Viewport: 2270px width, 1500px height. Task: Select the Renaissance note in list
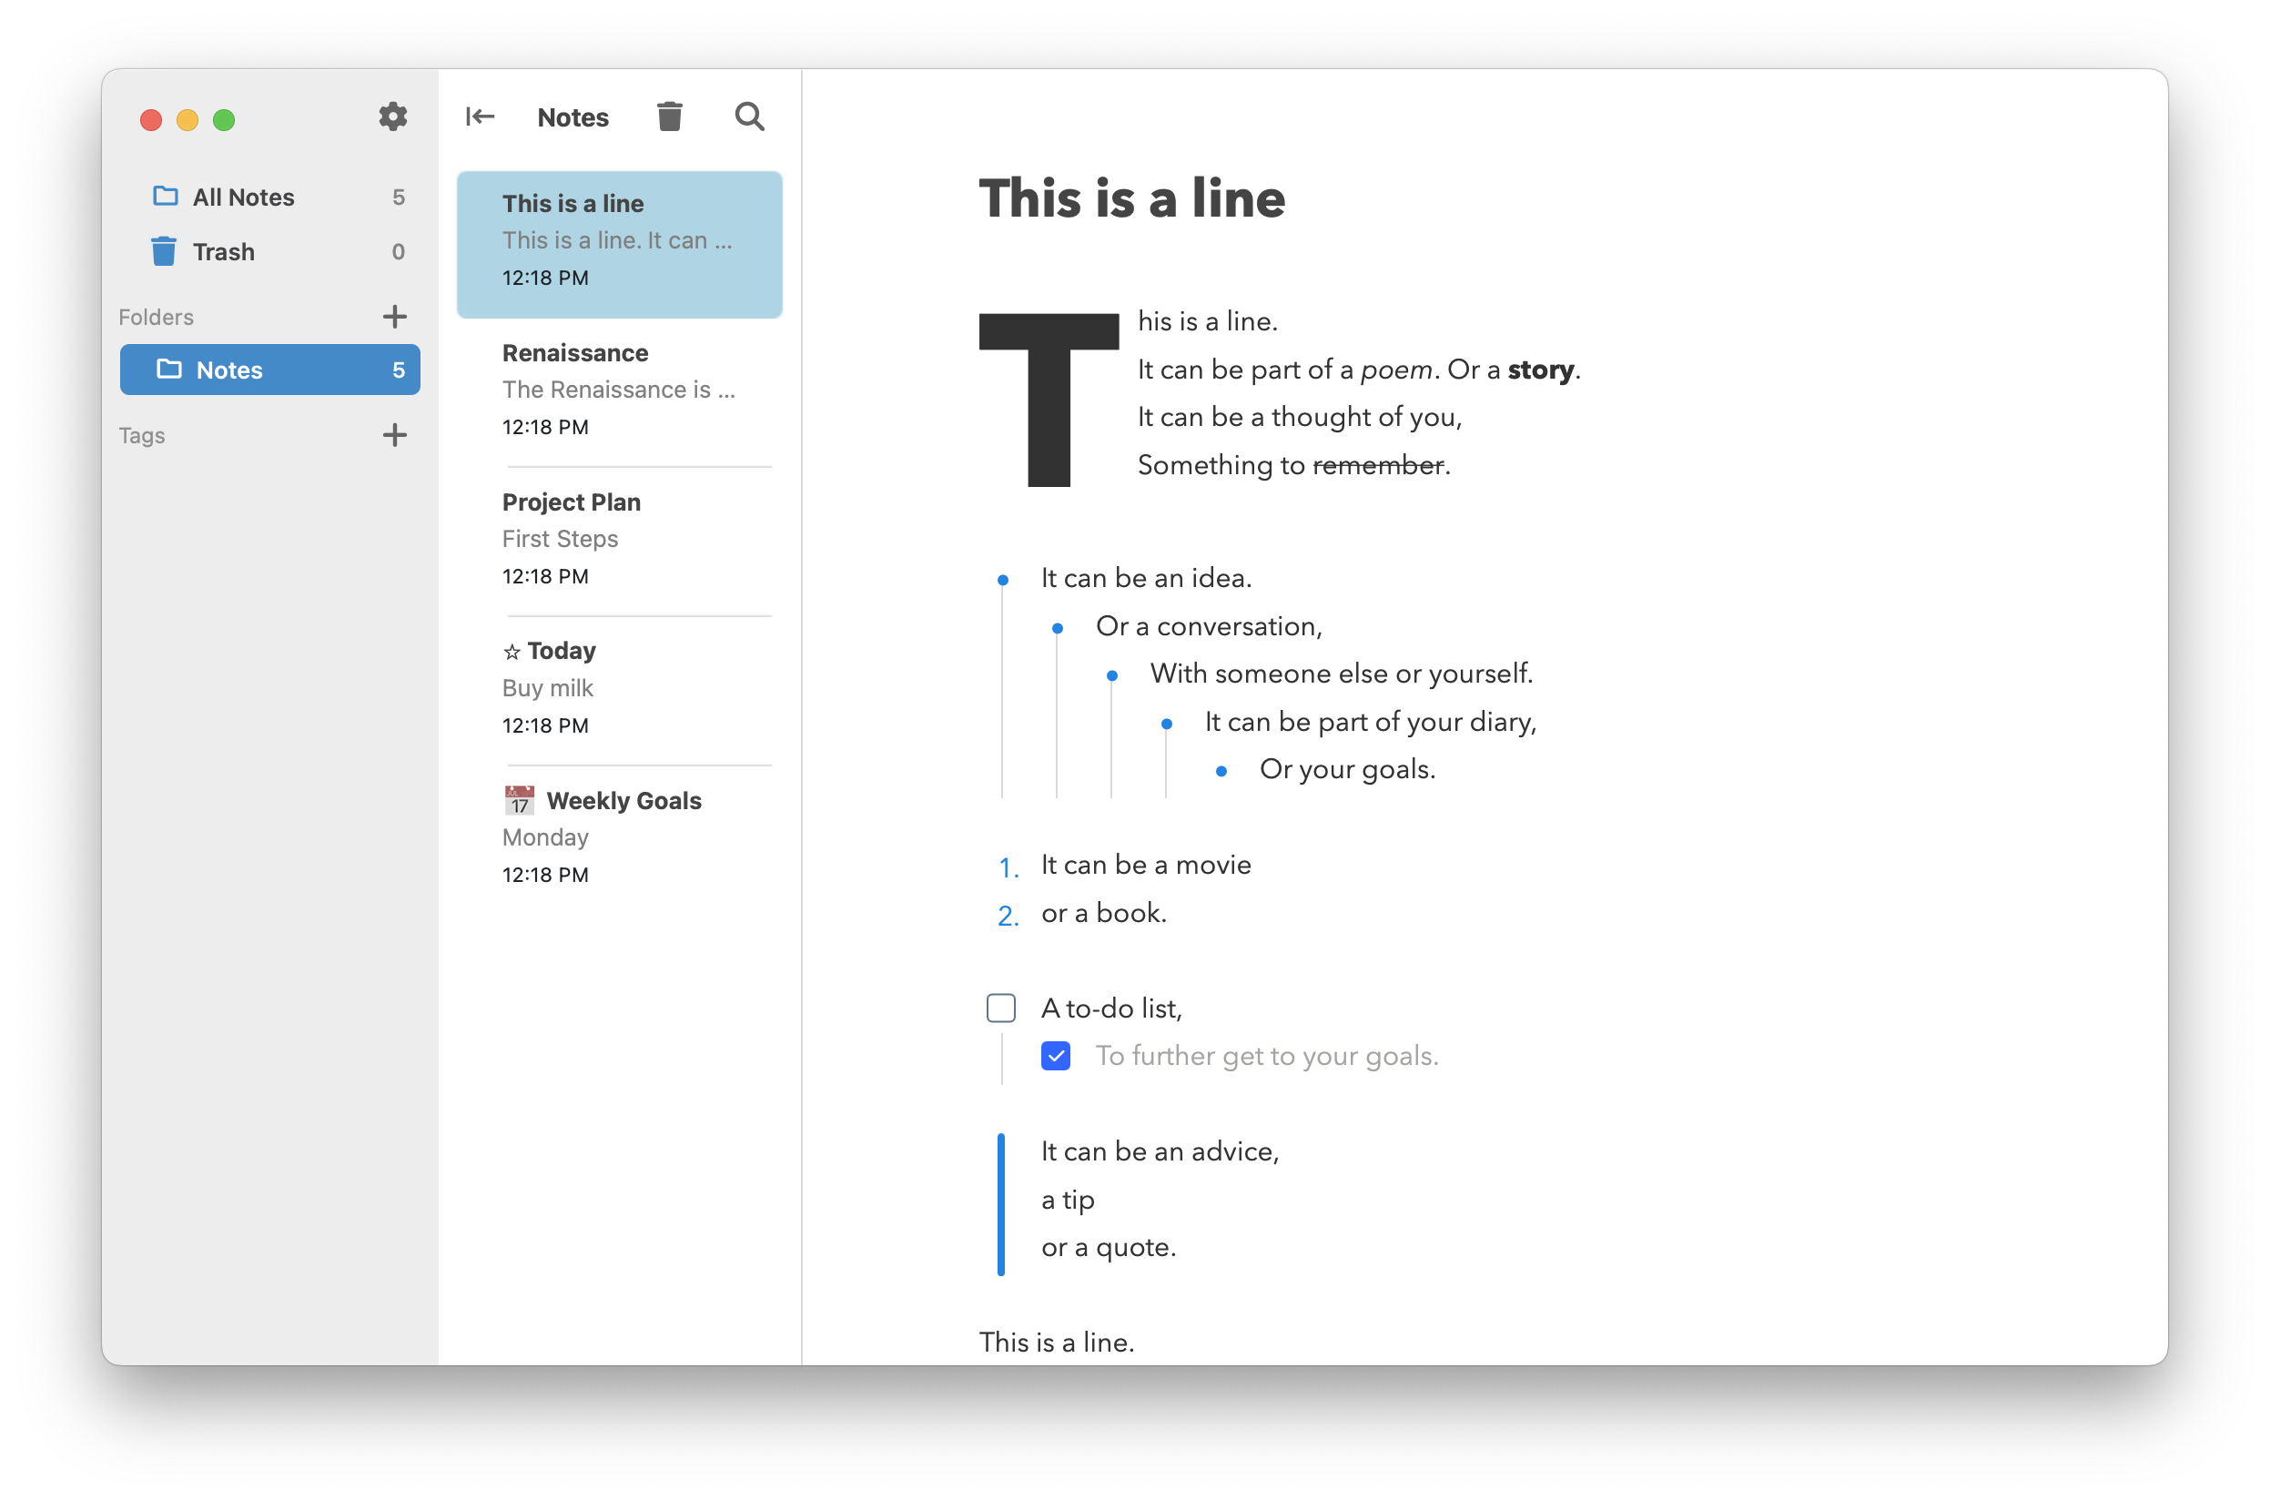tap(621, 389)
